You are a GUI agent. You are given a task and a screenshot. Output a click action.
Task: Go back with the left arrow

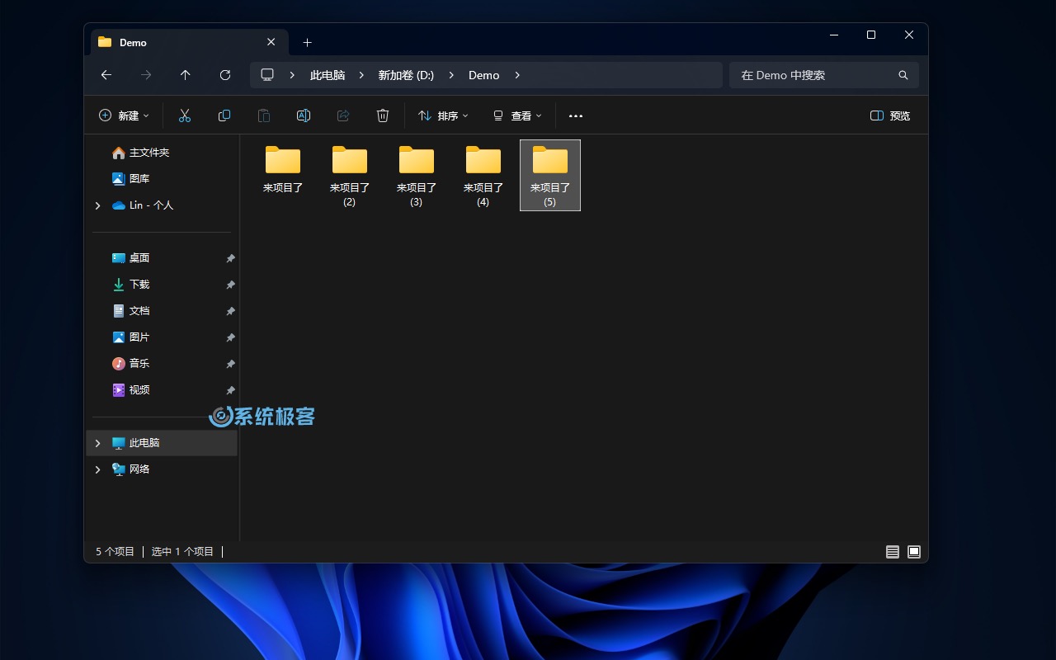pyautogui.click(x=106, y=75)
